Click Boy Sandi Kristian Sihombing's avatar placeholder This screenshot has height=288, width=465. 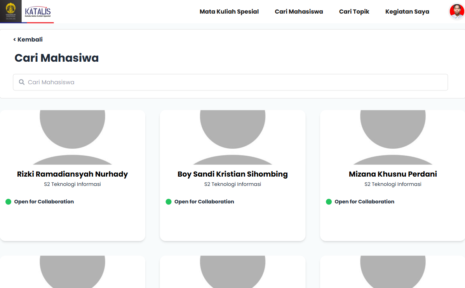tap(232, 136)
